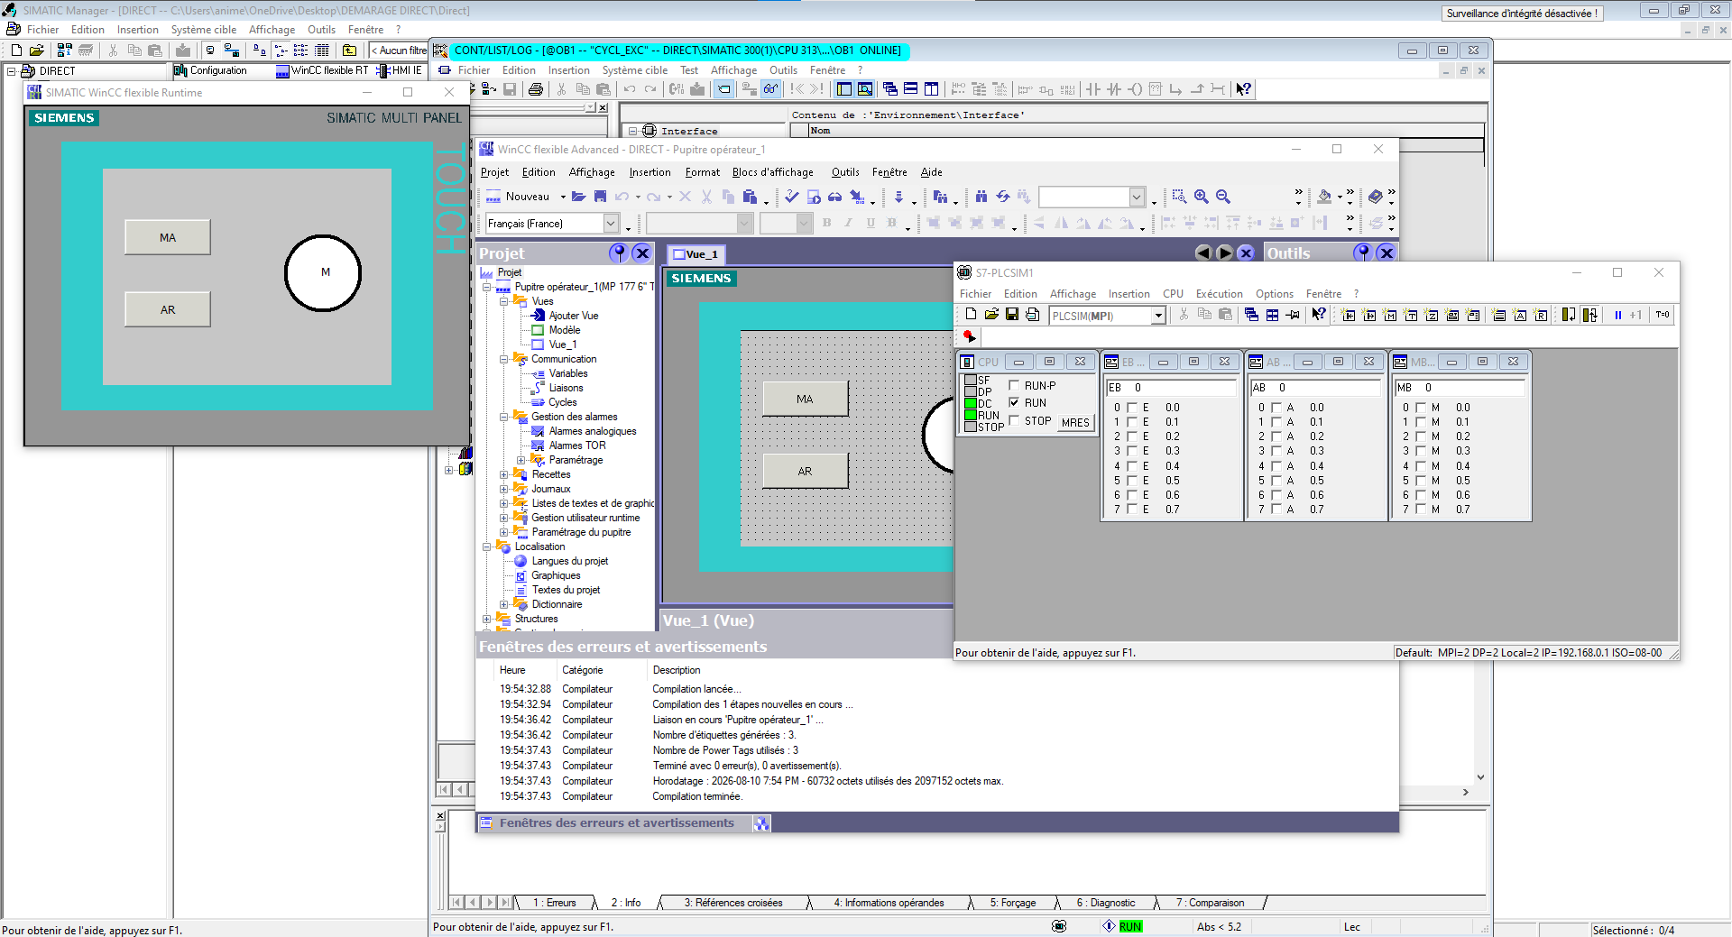The height and width of the screenshot is (937, 1732).
Task: Click the pin icon in the Projet panel
Action: (x=619, y=253)
